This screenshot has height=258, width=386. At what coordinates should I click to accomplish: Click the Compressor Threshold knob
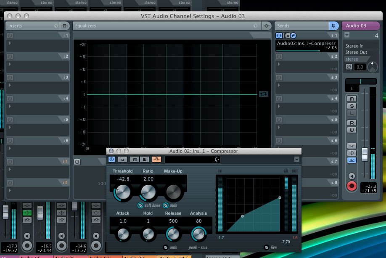[123, 192]
